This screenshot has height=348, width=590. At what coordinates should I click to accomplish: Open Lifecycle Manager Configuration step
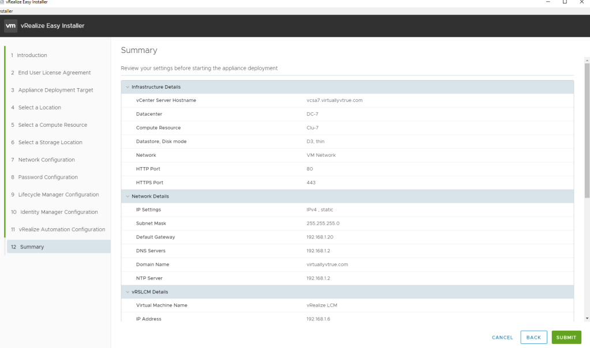click(x=55, y=194)
